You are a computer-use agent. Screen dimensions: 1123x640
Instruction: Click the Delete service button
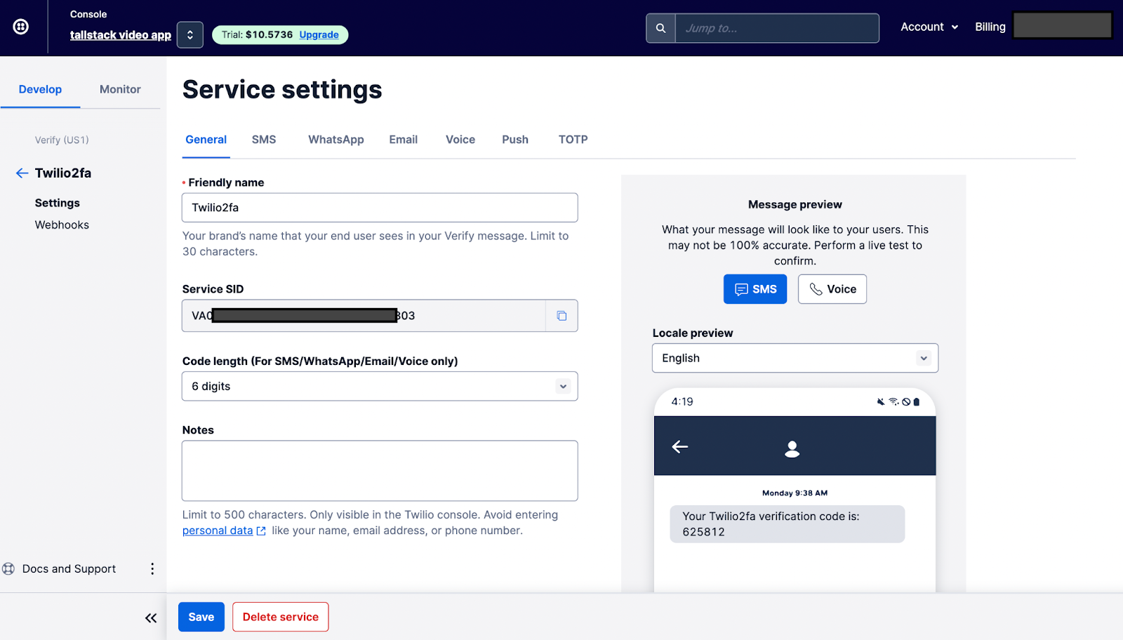pyautogui.click(x=281, y=617)
